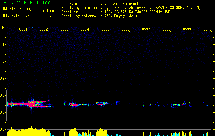Click the 0.6 kHz frequency label
The image size is (215, 136).
tap(3, 129)
